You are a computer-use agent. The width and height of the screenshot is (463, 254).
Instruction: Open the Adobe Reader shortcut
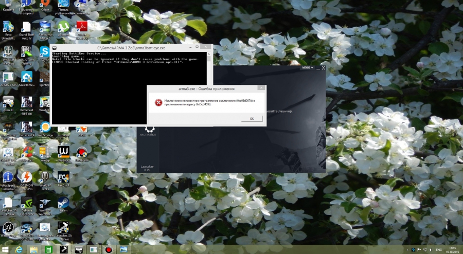point(82,31)
